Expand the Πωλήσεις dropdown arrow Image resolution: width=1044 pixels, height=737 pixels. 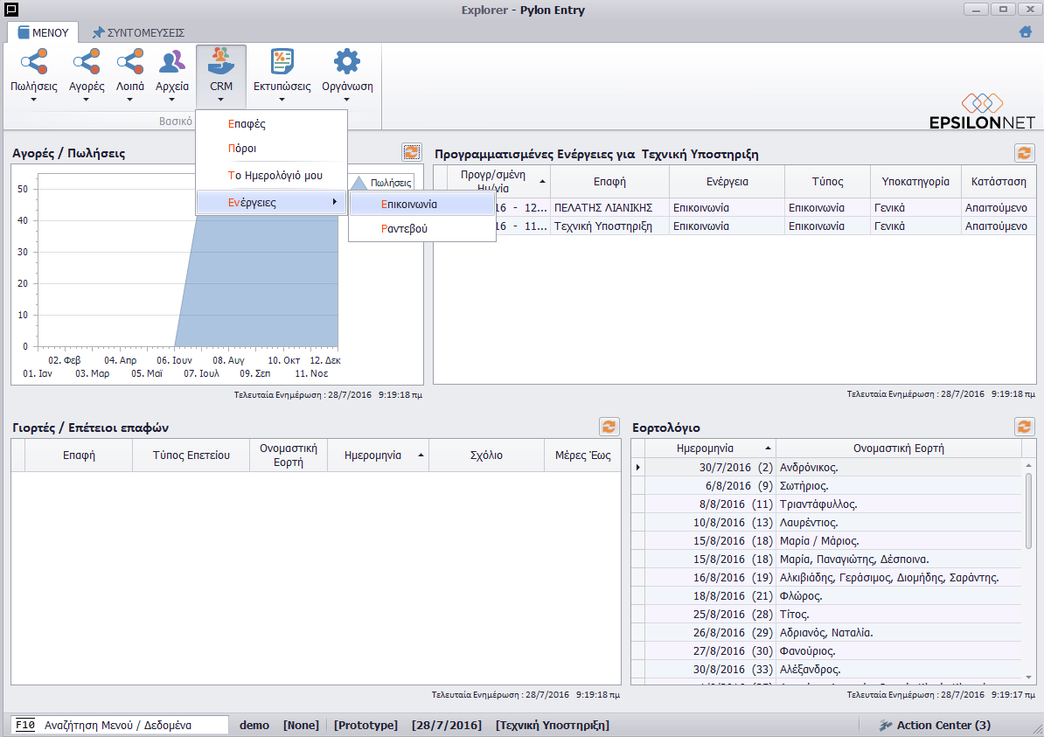coord(33,100)
